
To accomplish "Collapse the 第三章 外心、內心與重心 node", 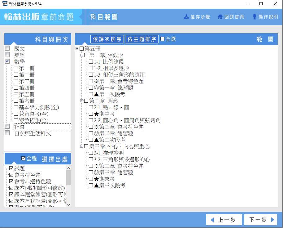I will click(81, 146).
